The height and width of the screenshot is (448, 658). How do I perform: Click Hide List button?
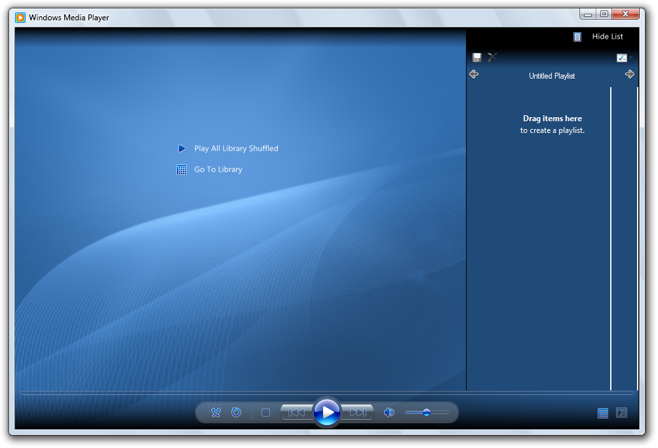[599, 37]
